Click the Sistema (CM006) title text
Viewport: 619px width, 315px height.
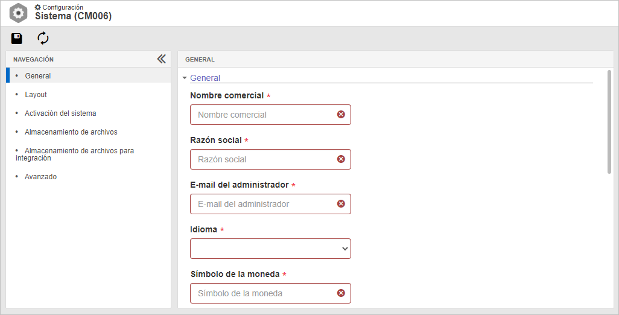pos(74,16)
